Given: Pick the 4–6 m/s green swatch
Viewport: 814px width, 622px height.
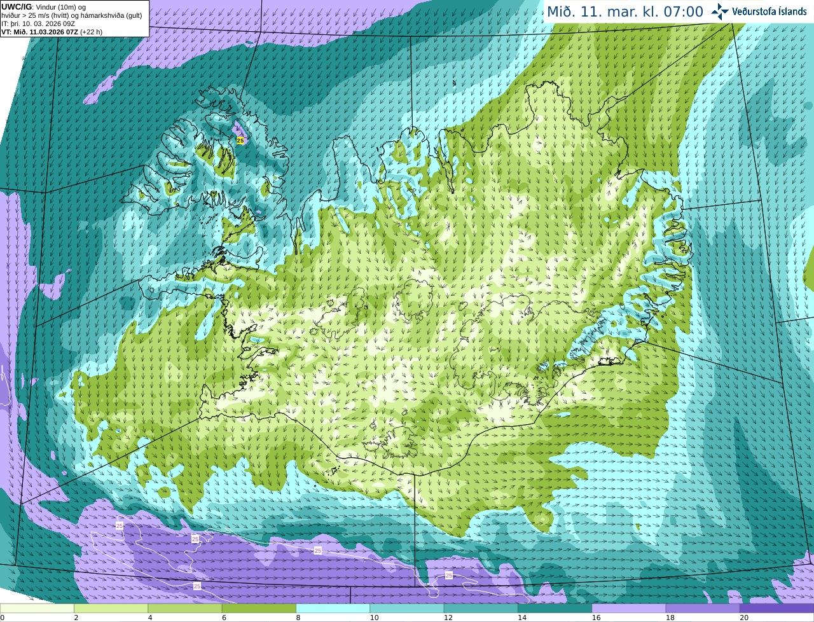Looking at the screenshot, I should point(185,608).
